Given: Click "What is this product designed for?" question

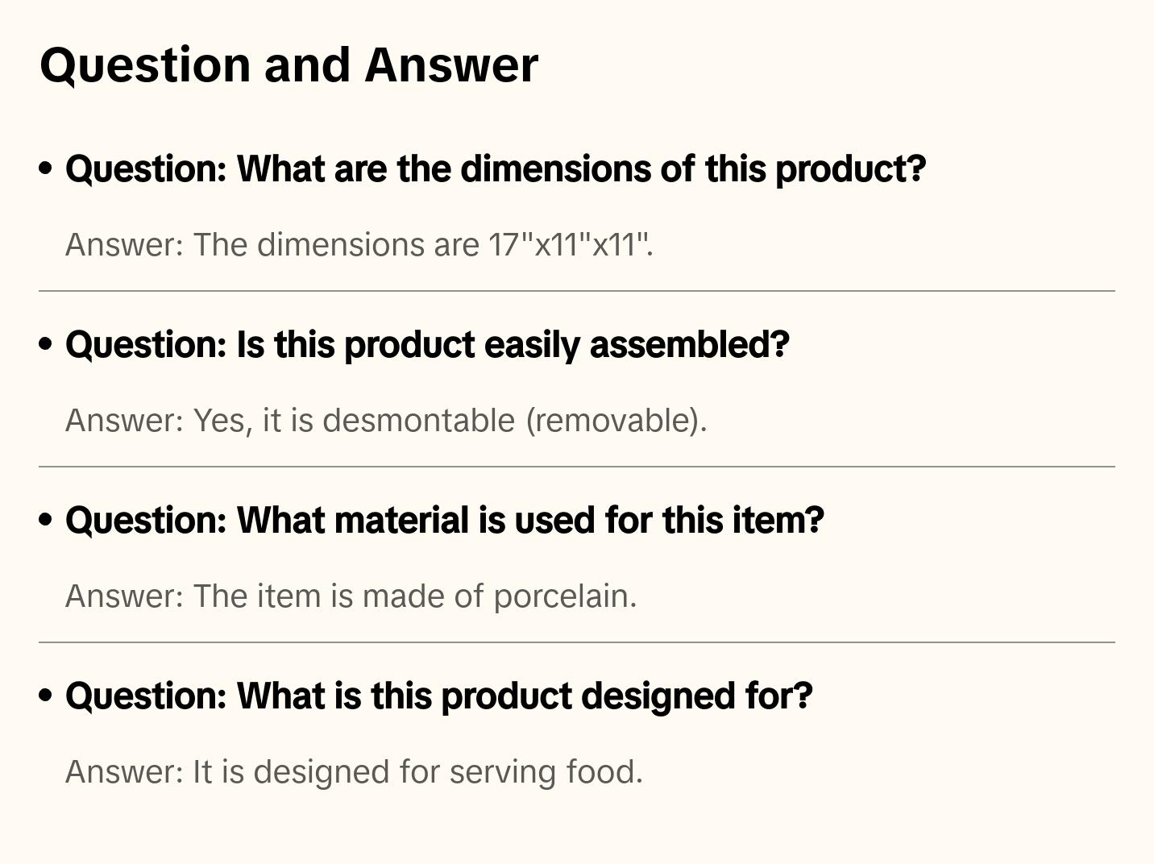Looking at the screenshot, I should click(x=439, y=696).
